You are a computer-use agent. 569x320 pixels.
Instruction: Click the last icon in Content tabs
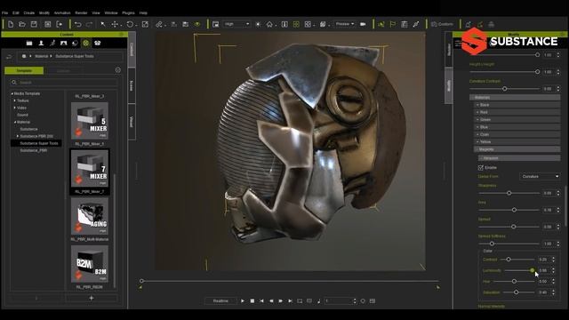(97, 44)
